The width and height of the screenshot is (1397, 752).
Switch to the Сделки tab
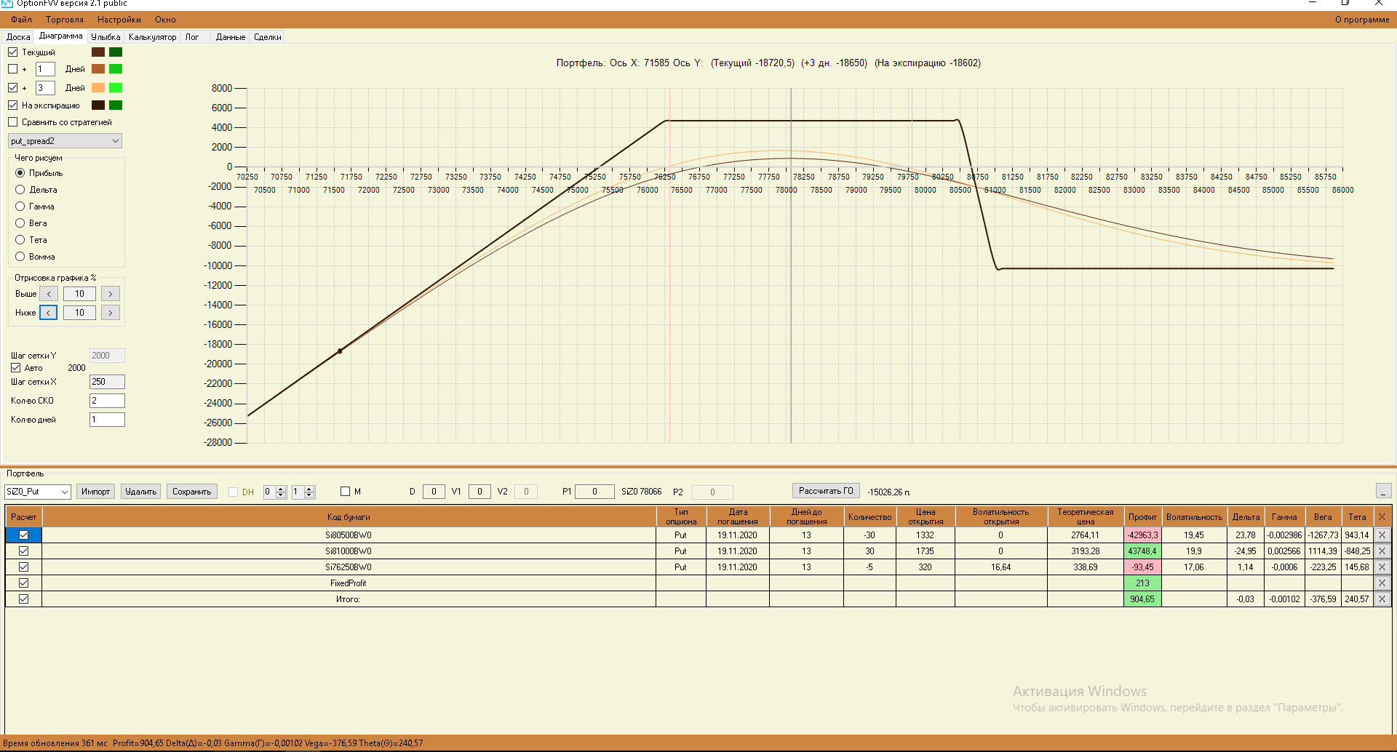pyautogui.click(x=267, y=37)
